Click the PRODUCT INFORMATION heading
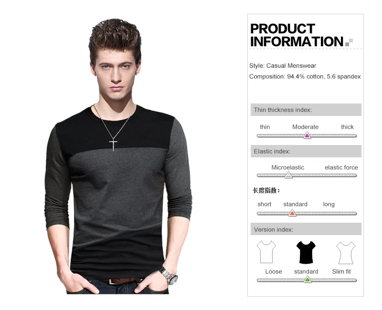 (x=297, y=35)
